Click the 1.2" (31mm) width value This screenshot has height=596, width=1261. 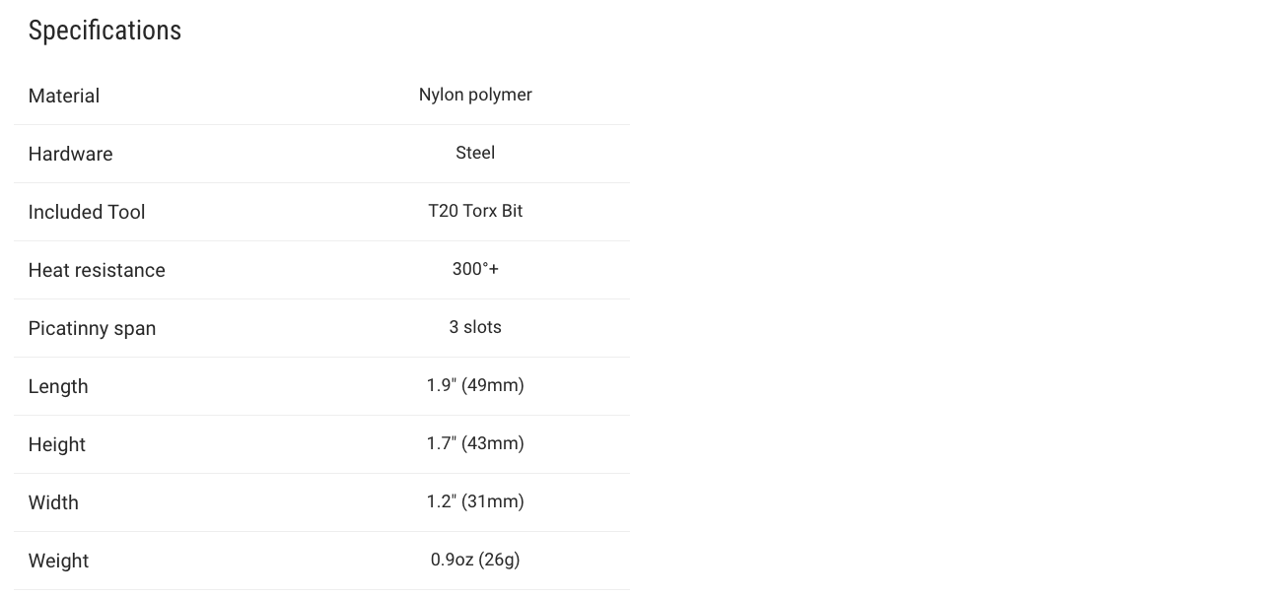[475, 501]
